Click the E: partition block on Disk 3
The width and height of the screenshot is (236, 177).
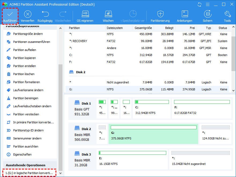[132, 159]
